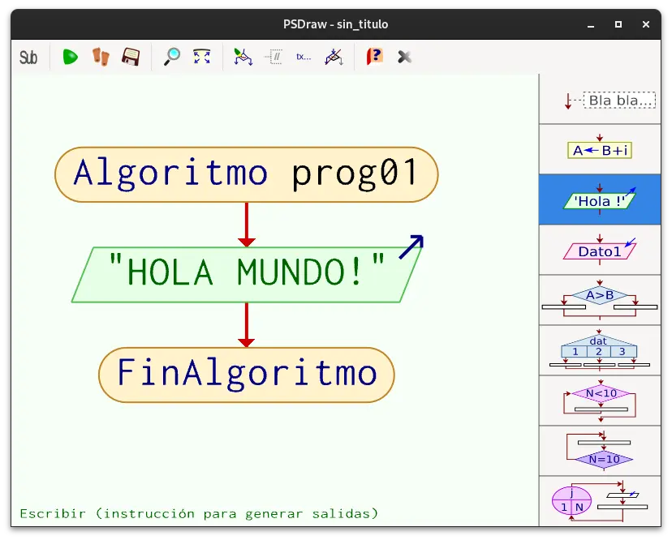This screenshot has width=672, height=540.
Task: Add a 'Bla bla...' comment block
Action: tap(600, 101)
